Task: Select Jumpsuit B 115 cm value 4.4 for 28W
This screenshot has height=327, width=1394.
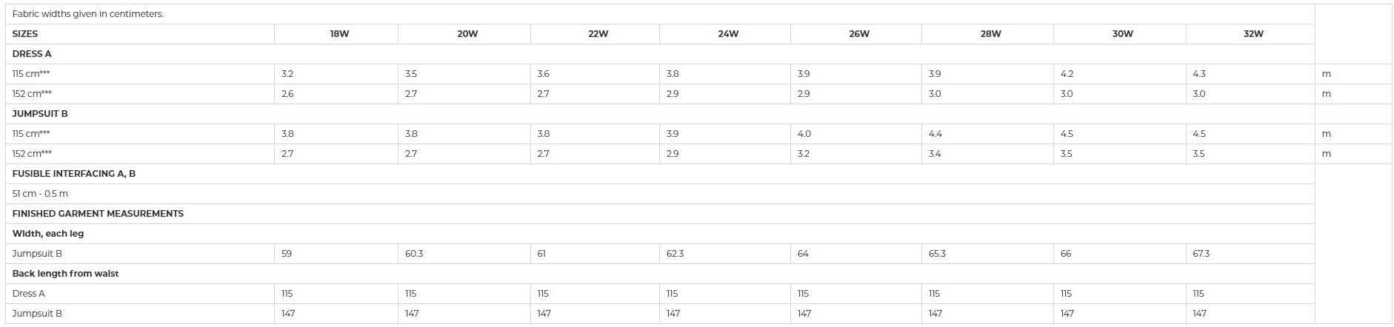Action: tap(936, 134)
